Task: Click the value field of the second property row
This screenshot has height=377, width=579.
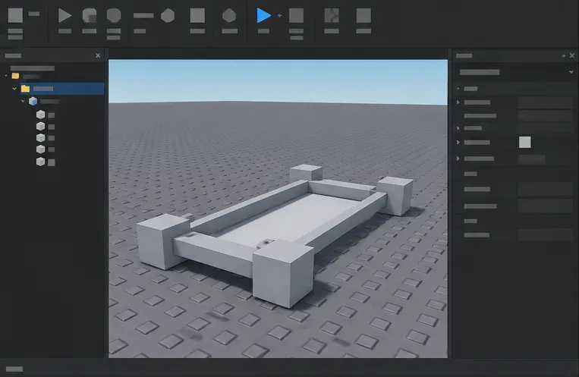Action: tap(545, 116)
